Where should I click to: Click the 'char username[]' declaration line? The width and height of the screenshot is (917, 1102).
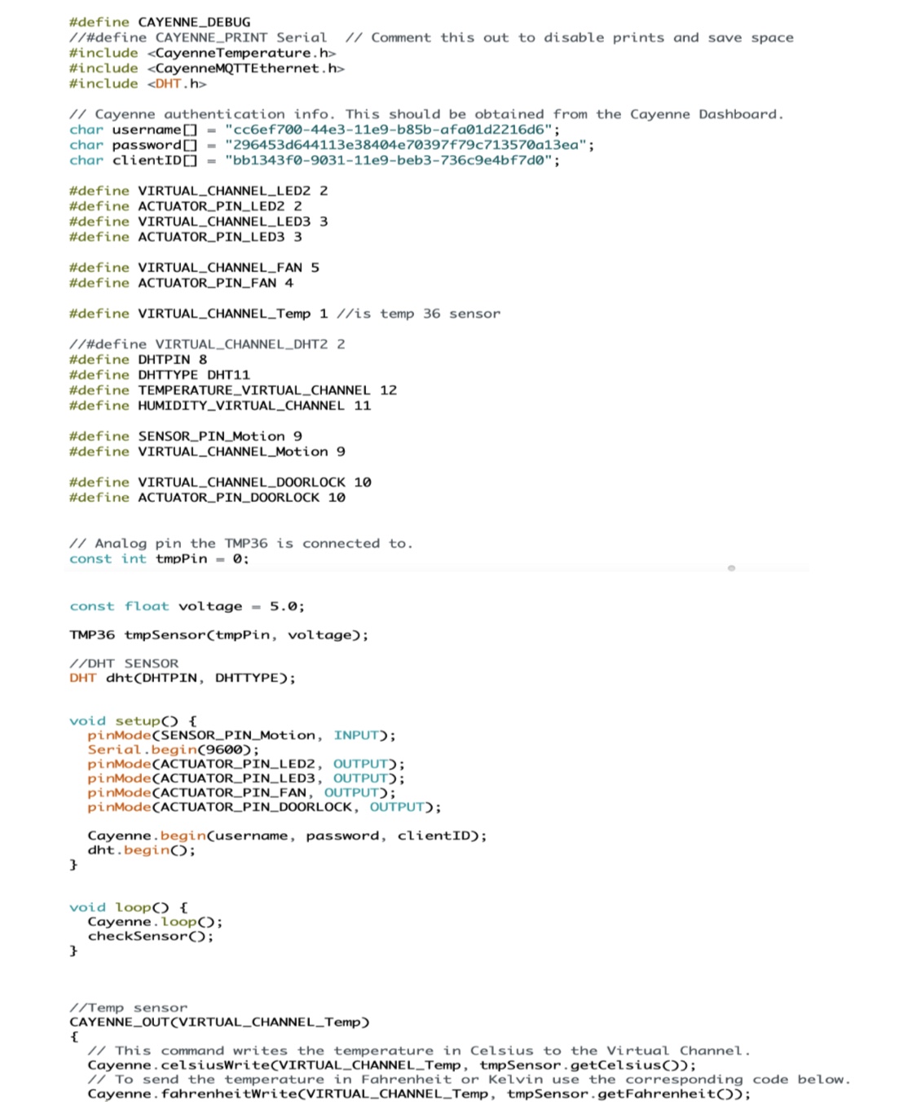(315, 130)
